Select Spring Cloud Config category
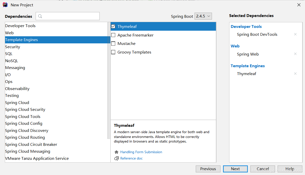This screenshot has width=305, height=175. coord(56,124)
